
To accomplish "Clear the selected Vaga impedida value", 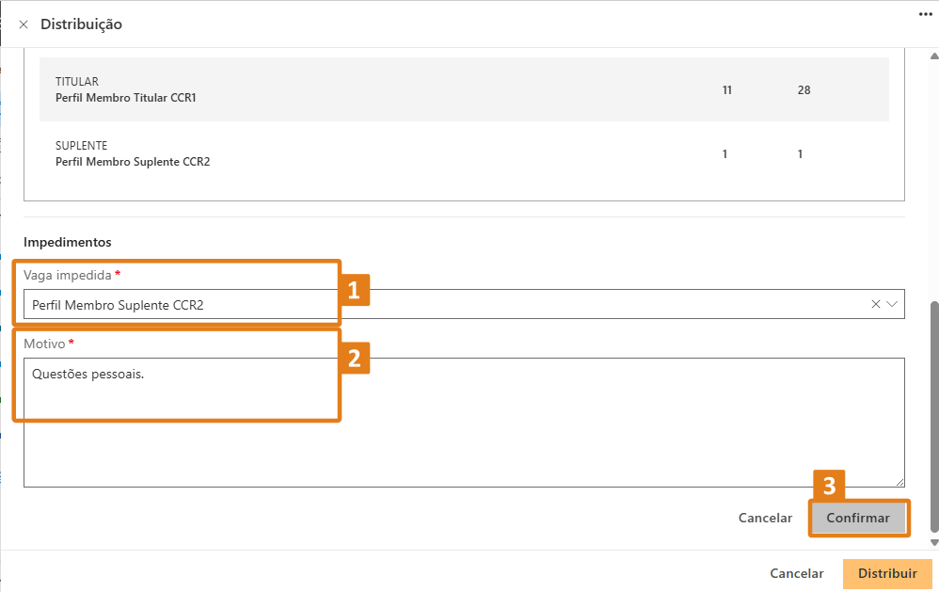I will (x=876, y=304).
